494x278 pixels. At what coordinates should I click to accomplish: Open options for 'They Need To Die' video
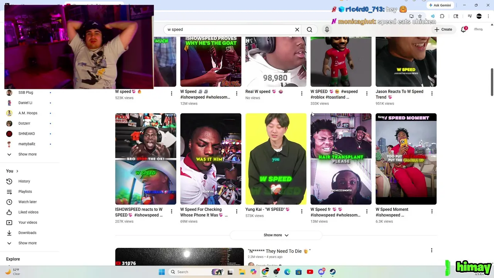431,250
